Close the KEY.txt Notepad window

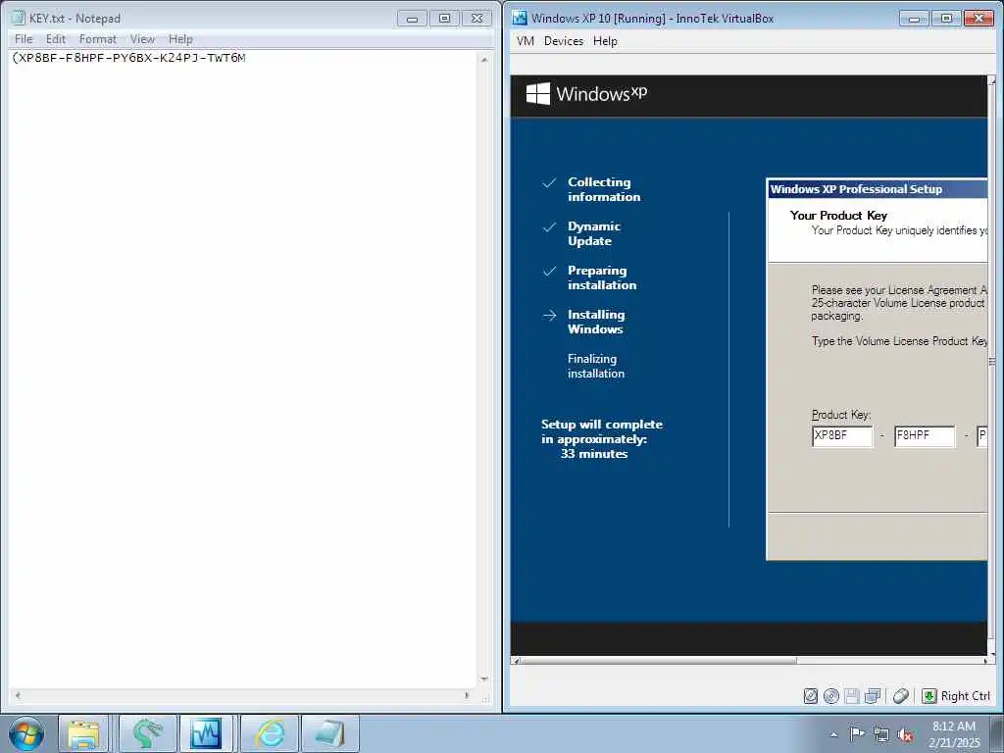coord(477,18)
